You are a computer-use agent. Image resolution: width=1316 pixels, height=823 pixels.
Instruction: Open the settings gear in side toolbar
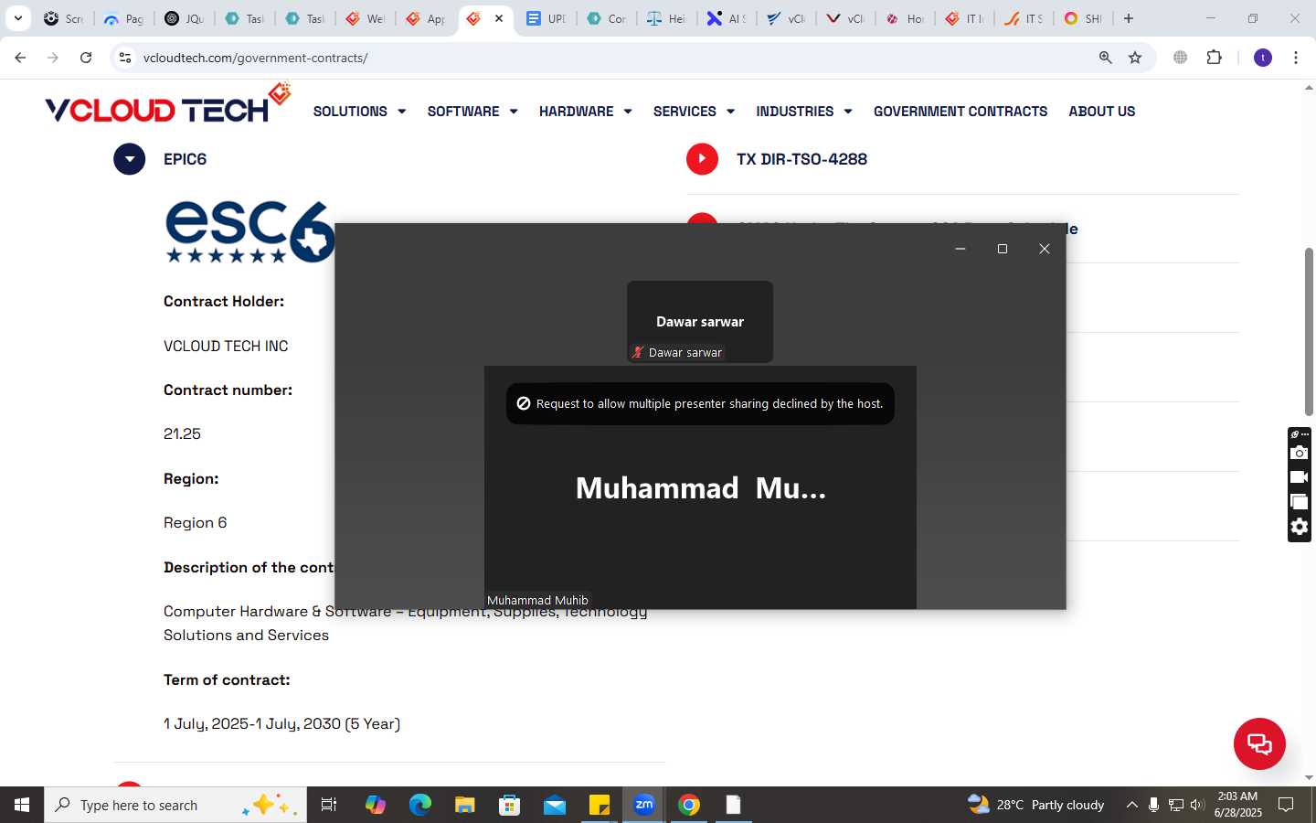(x=1299, y=527)
